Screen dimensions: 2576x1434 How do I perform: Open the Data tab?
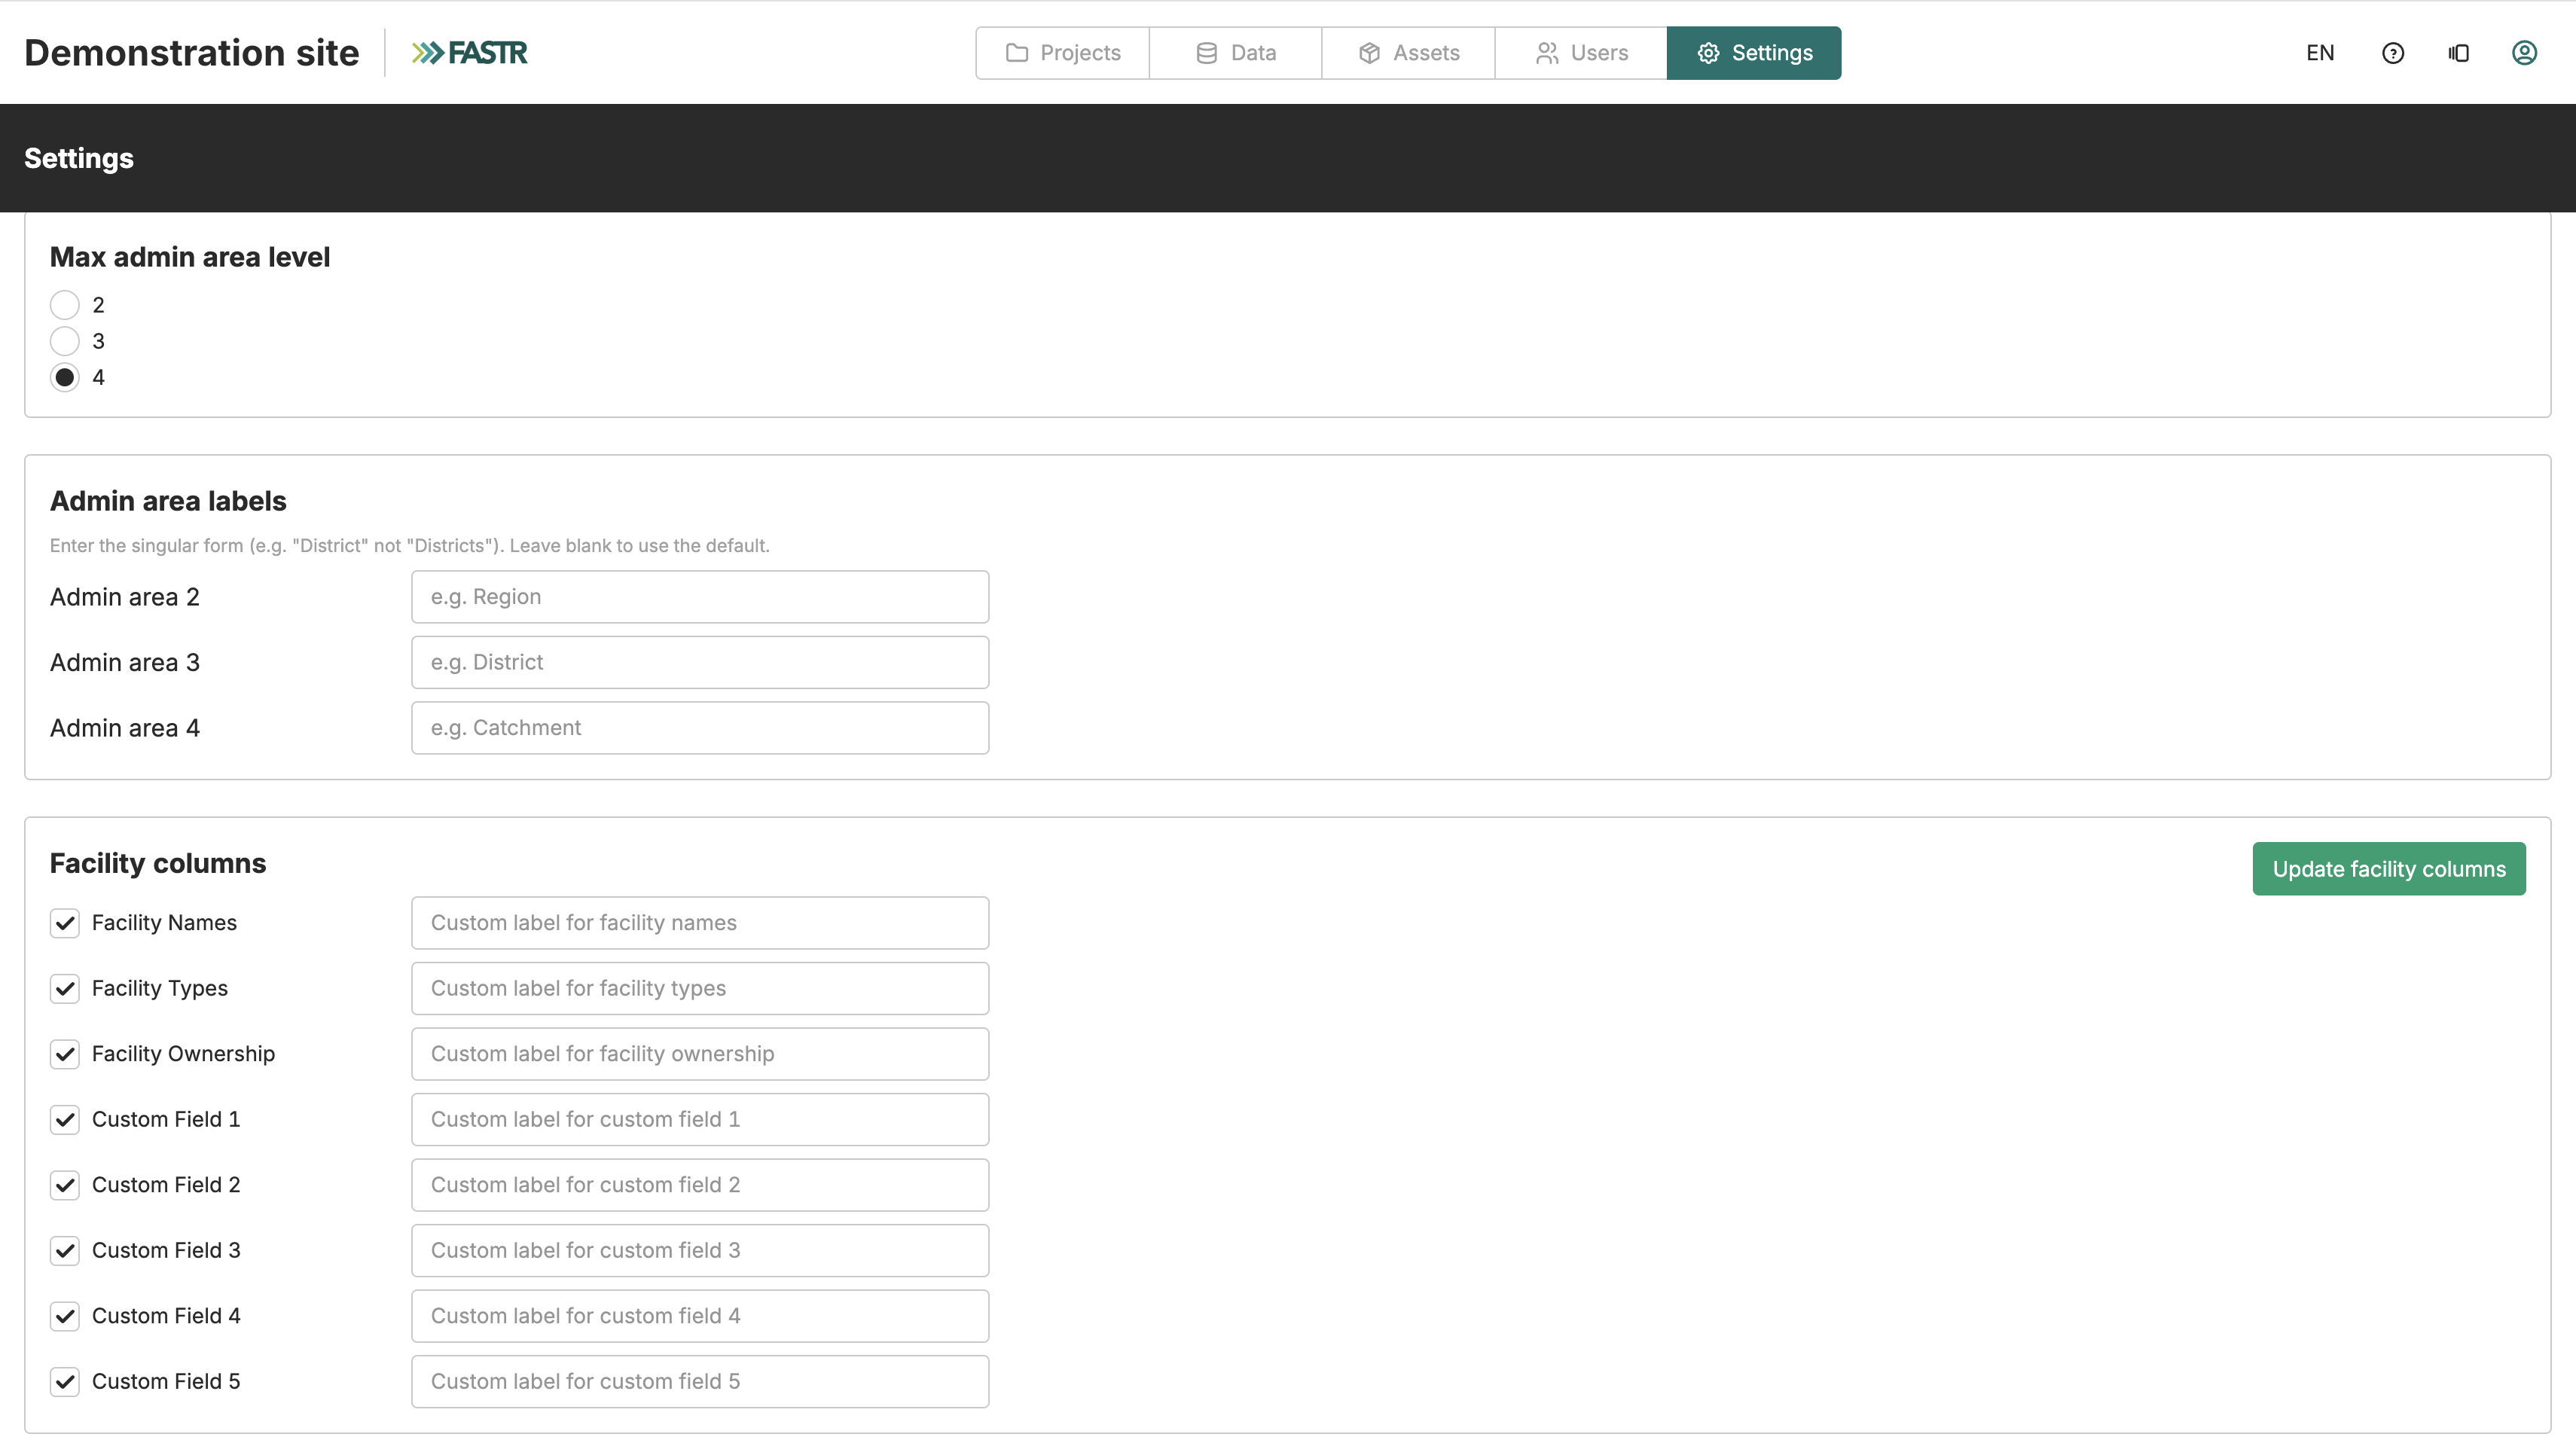click(x=1235, y=53)
